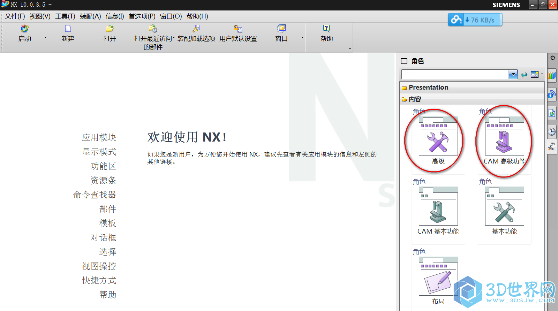This screenshot has width=558, height=311.
Task: Click the NX application logo in title bar
Action: [x=5, y=4]
